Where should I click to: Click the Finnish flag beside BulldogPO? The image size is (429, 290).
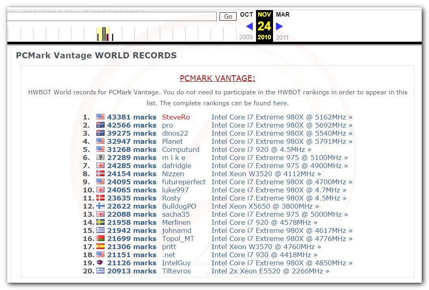[100, 206]
